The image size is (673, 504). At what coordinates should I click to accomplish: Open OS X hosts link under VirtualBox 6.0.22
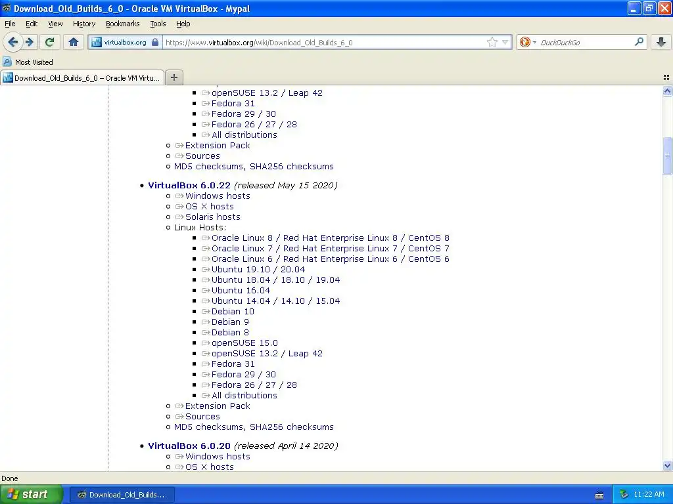pyautogui.click(x=209, y=207)
